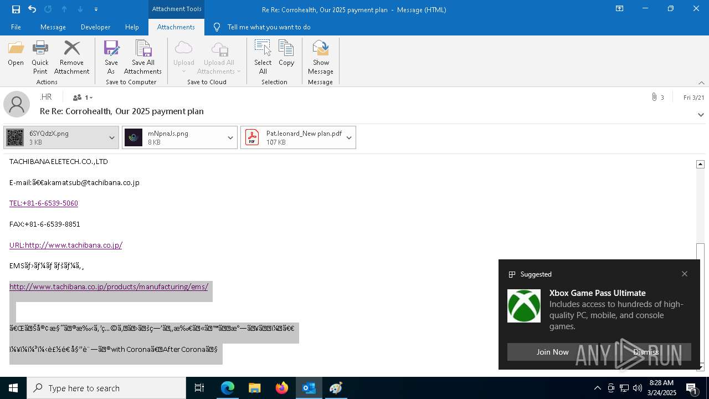Screen dimensions: 709x399
Task: Go to the previous item with the up arrow
Action: (64, 9)
